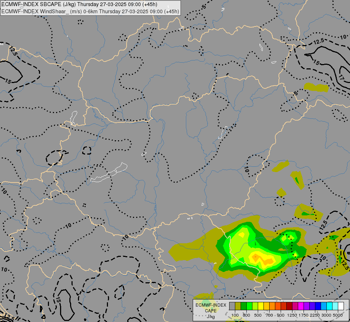The width and height of the screenshot is (350, 322).
Task: Click the WindShear 0-6km title line
Action: [x=90, y=11]
